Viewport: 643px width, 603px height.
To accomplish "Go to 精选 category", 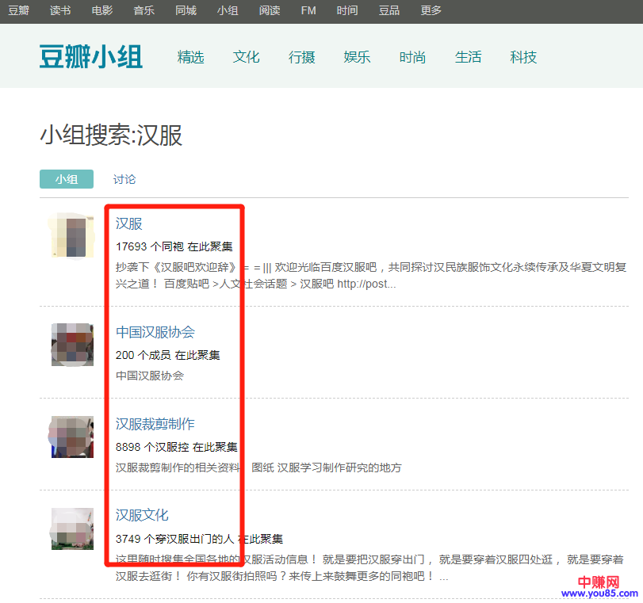I will [190, 57].
